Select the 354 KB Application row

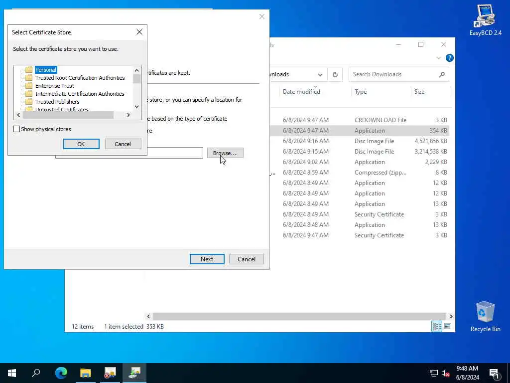[360, 130]
